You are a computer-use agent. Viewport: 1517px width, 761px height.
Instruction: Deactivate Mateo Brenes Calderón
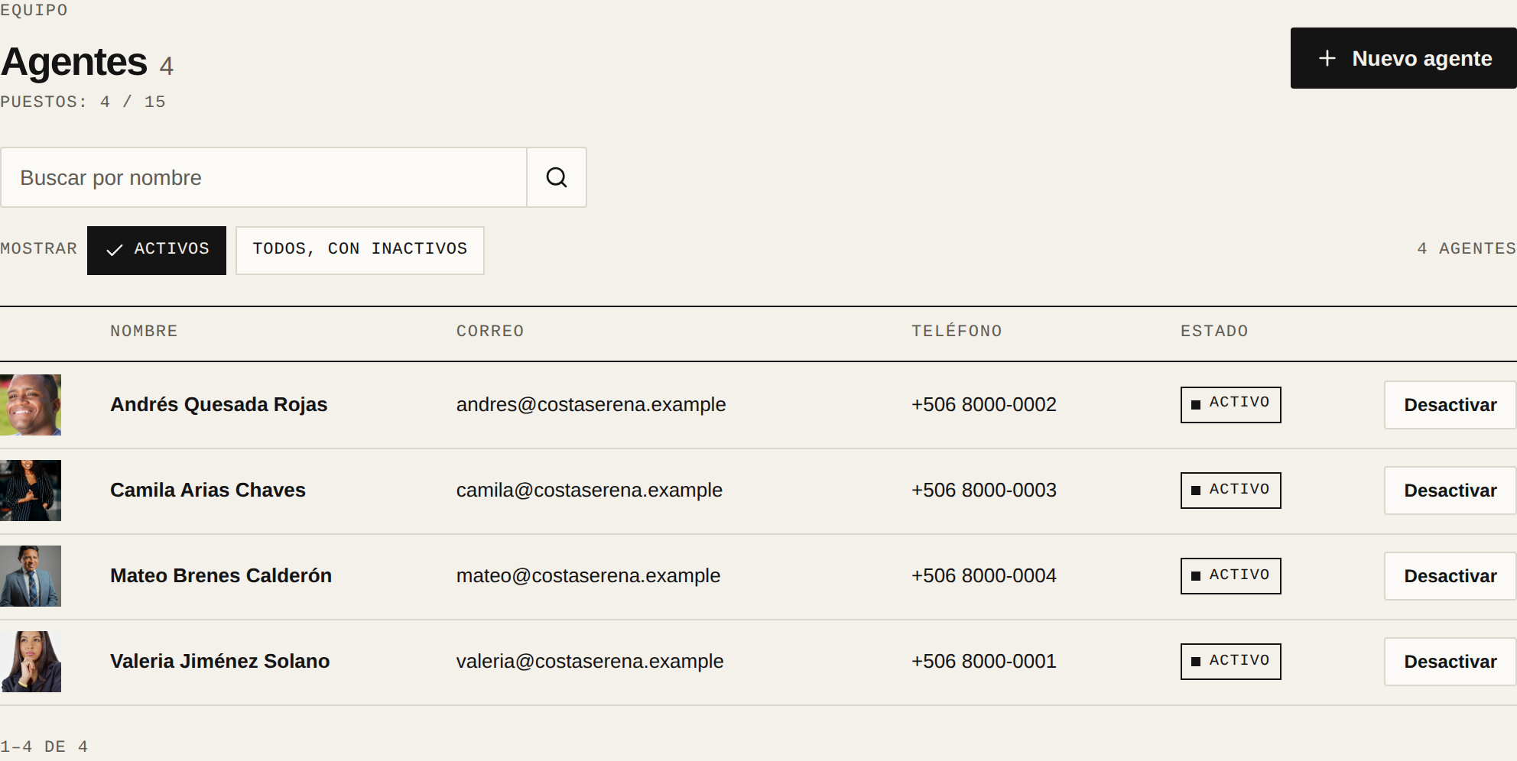1450,576
